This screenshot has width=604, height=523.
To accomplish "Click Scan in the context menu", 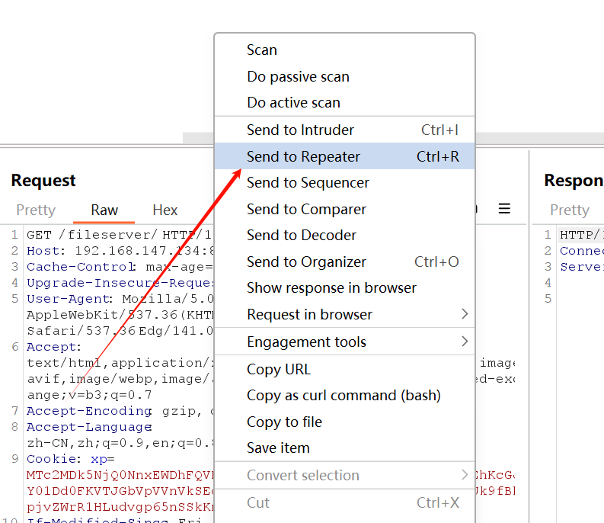I will (x=262, y=50).
